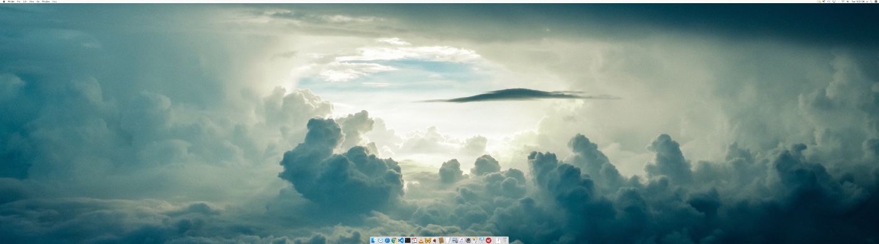
Task: Open Google Chrome from the dock
Action: (x=394, y=240)
